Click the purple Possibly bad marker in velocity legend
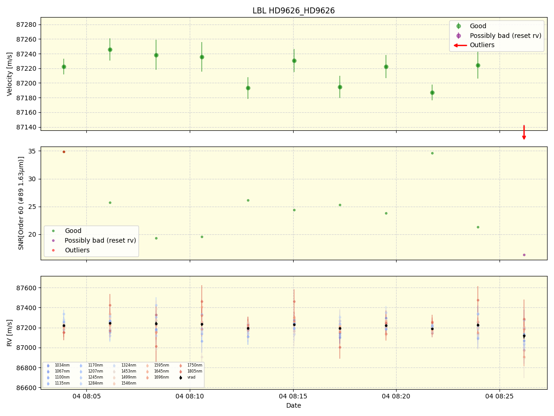Image resolution: width=554 pixels, height=416 pixels. 458,36
